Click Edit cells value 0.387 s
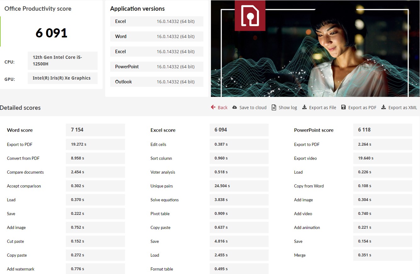The width and height of the screenshot is (420, 274). pos(239,144)
